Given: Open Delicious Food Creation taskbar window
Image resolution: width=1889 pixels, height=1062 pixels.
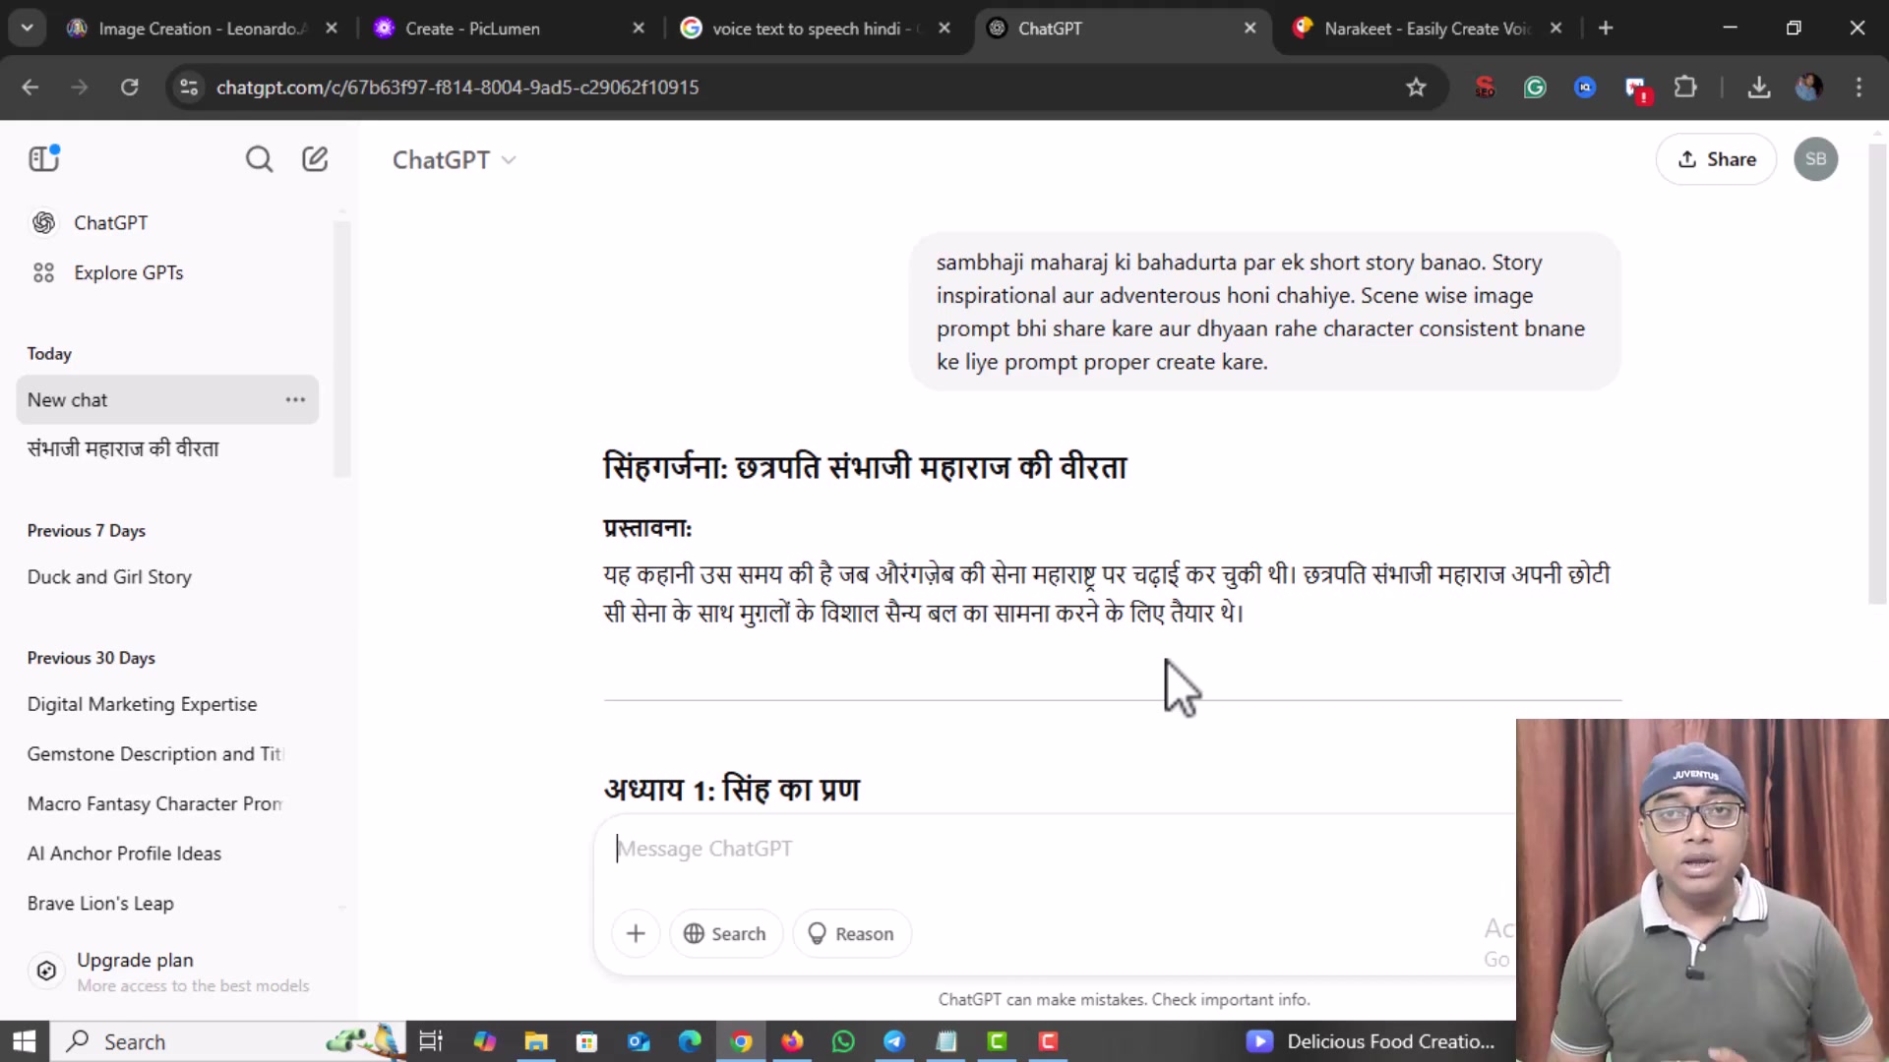Looking at the screenshot, I should coord(1371,1041).
